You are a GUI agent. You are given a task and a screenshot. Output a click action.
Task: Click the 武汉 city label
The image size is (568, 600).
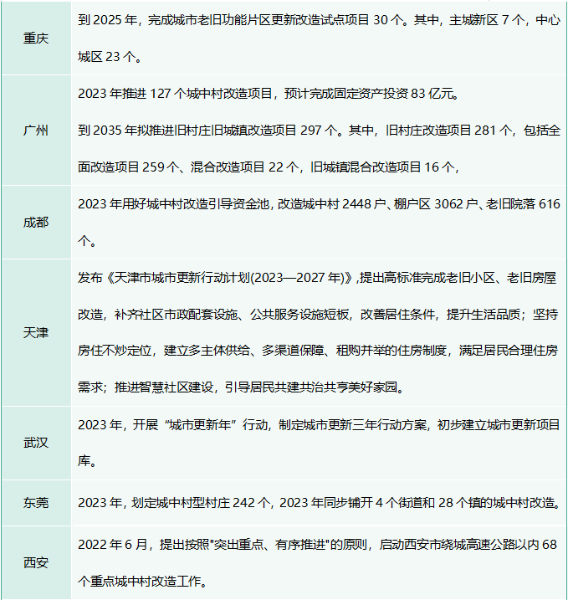click(x=35, y=443)
